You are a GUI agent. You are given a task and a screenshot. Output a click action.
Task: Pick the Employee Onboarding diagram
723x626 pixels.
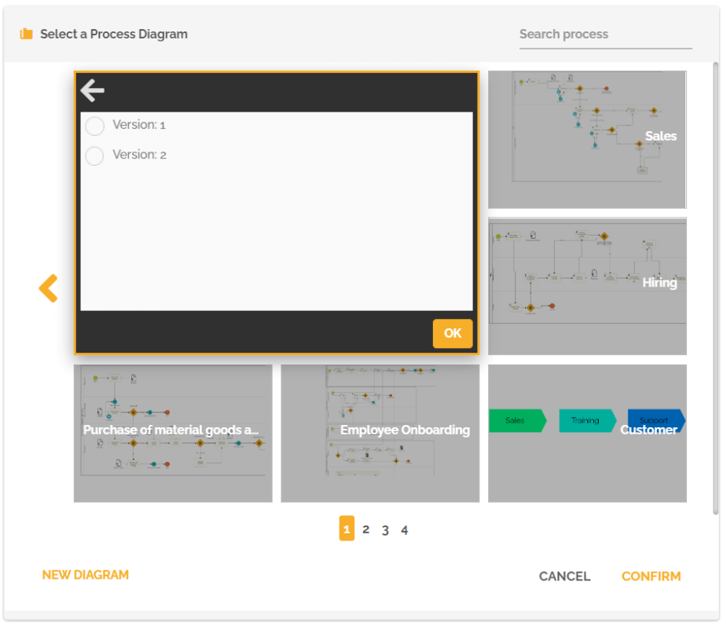coord(380,433)
